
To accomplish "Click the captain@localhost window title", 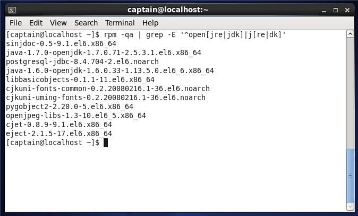I will click(x=168, y=10).
